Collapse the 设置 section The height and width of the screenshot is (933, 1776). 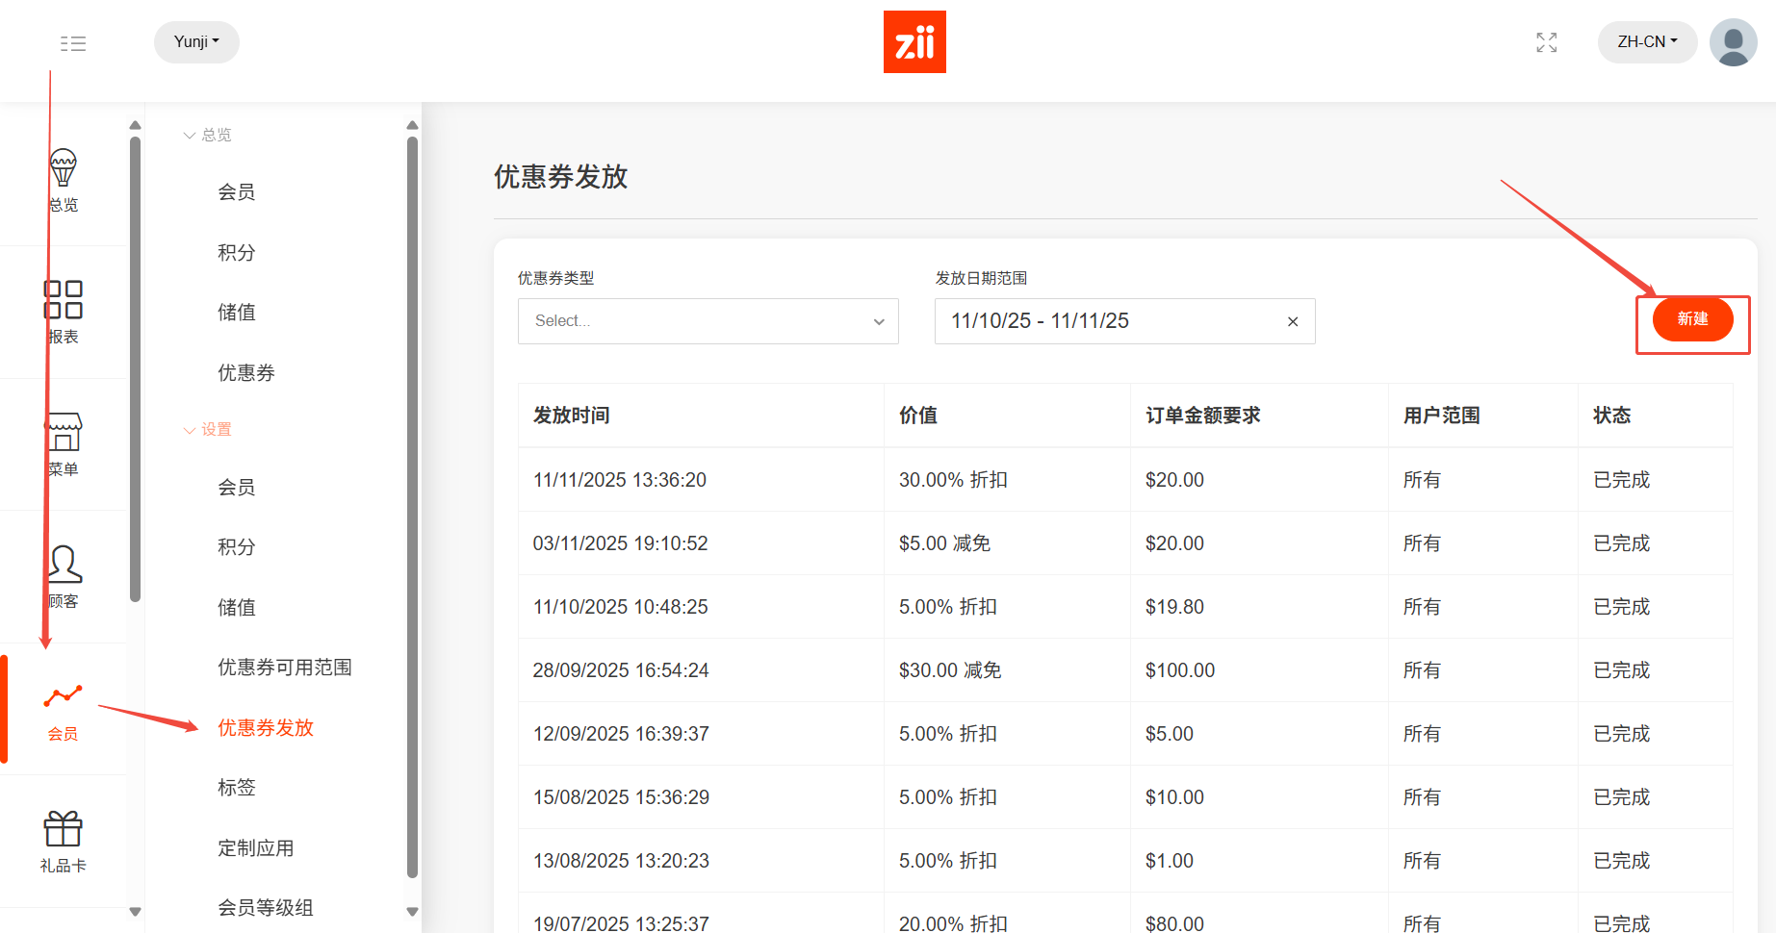[208, 430]
